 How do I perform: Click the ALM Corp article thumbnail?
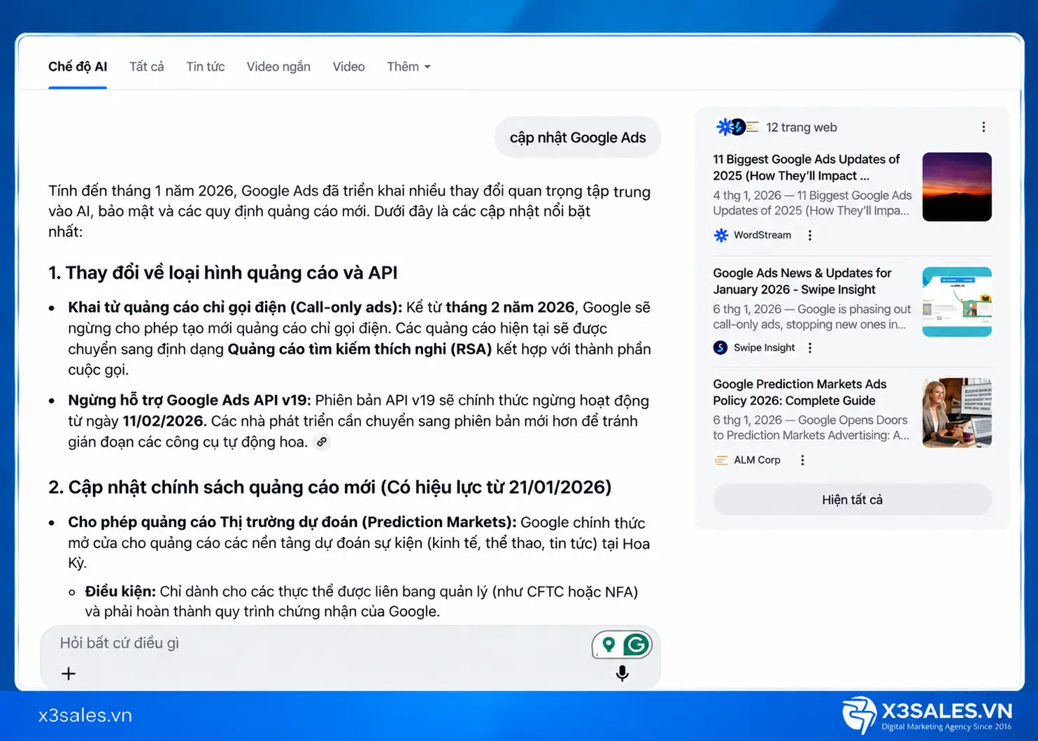click(x=957, y=412)
